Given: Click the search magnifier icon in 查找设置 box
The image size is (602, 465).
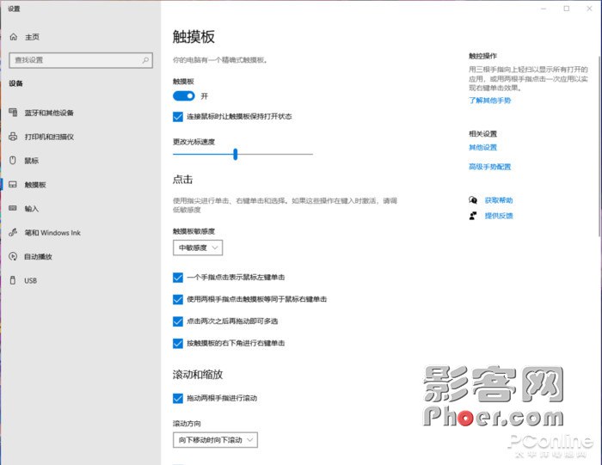Looking at the screenshot, I should click(145, 60).
